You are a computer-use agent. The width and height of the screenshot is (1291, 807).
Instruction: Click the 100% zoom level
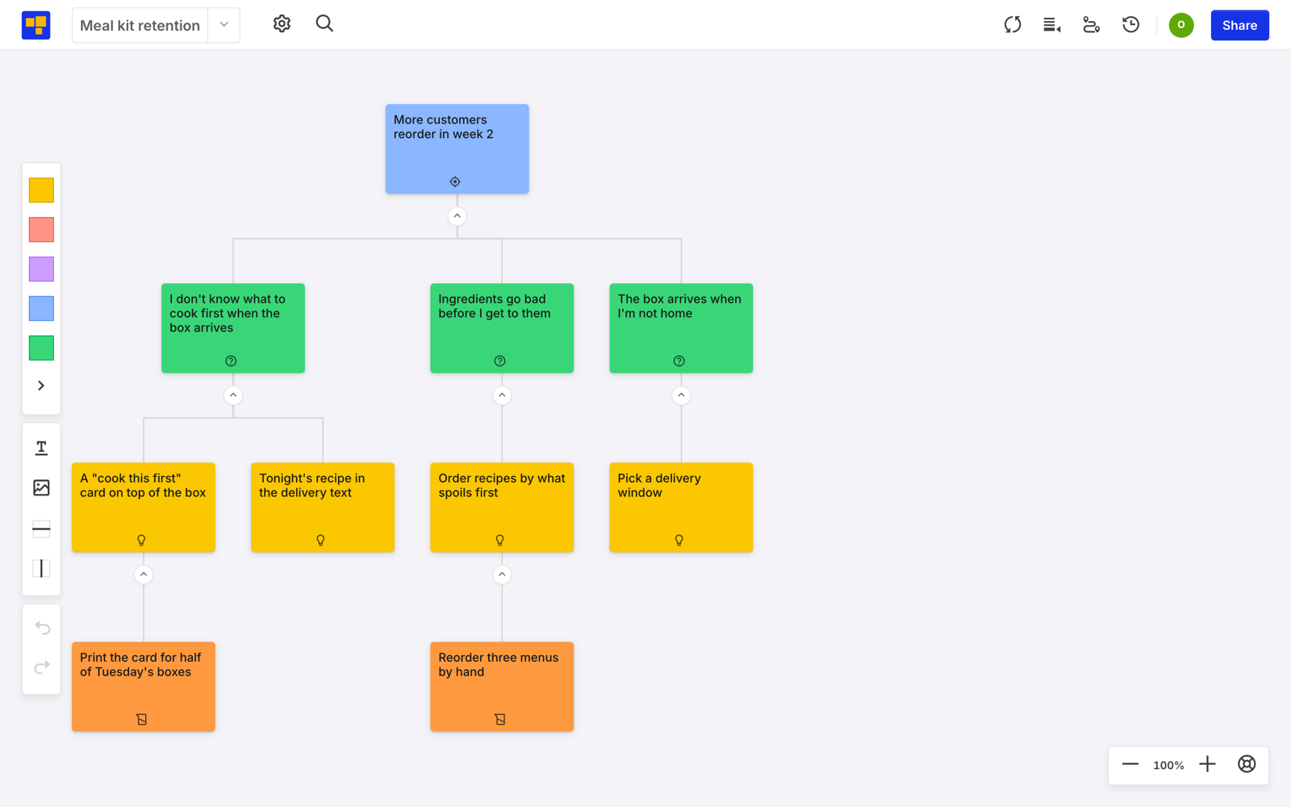pyautogui.click(x=1168, y=765)
